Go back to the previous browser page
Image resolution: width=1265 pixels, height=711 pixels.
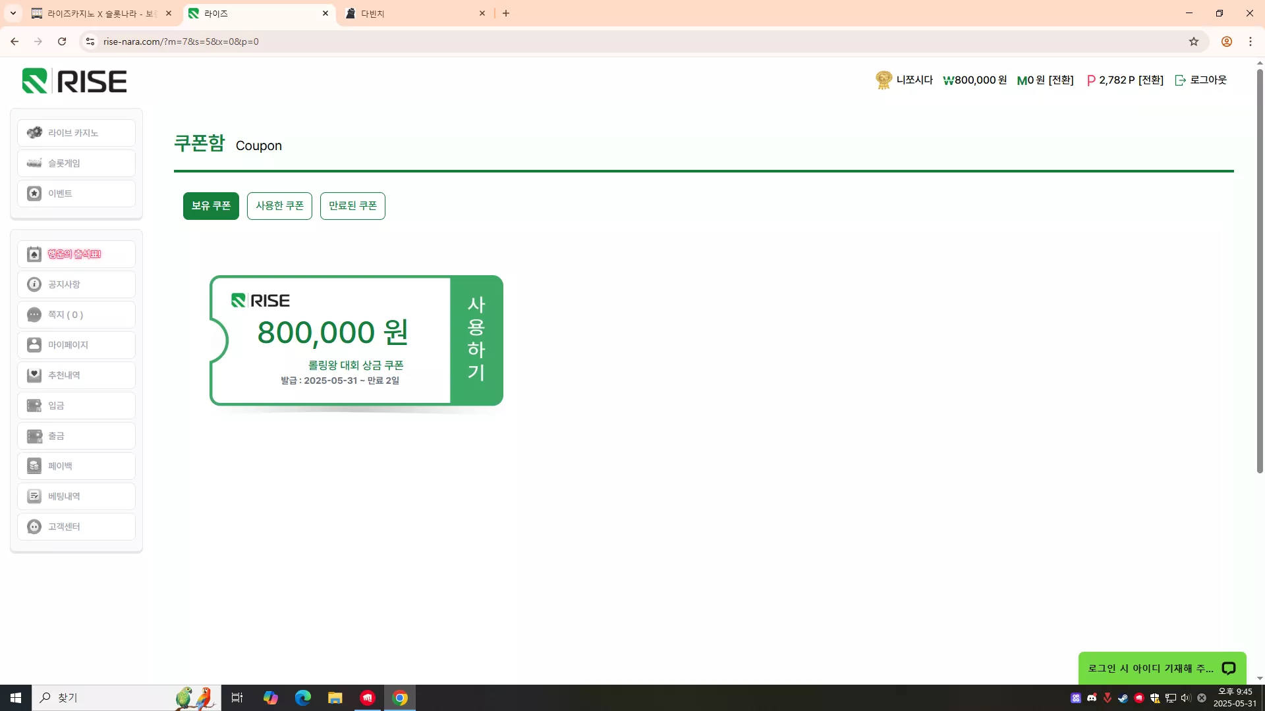(x=14, y=41)
